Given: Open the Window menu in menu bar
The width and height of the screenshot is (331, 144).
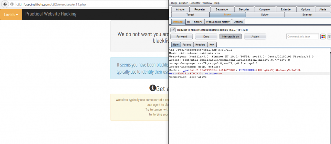Looking at the screenshot, I should [207, 3].
